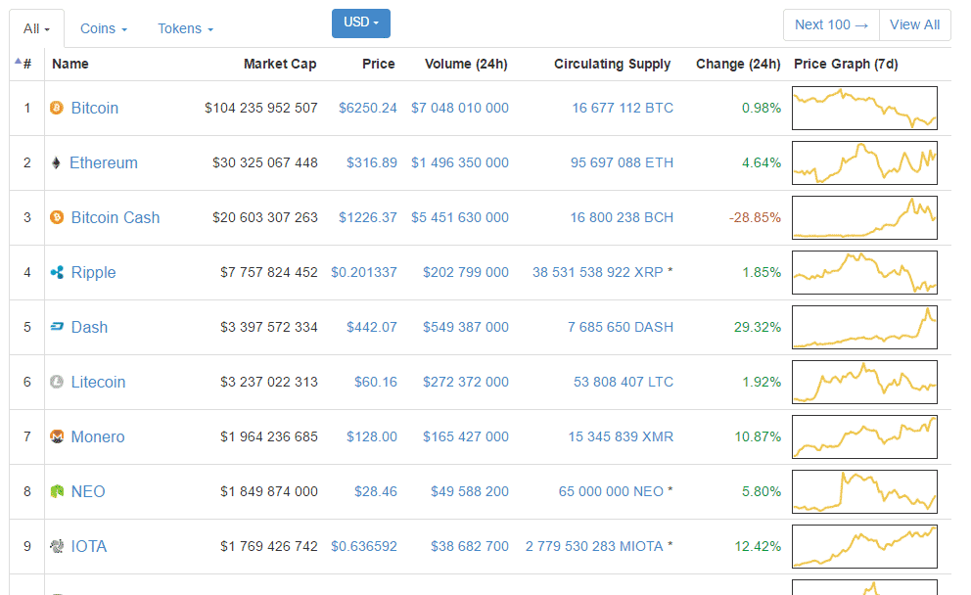Open the Bitcoin coin page link
This screenshot has height=595, width=971.
click(x=95, y=109)
